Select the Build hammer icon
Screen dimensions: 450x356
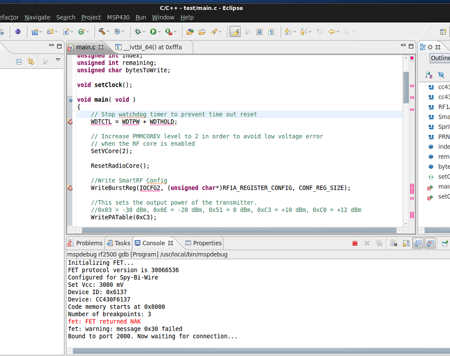(x=102, y=31)
